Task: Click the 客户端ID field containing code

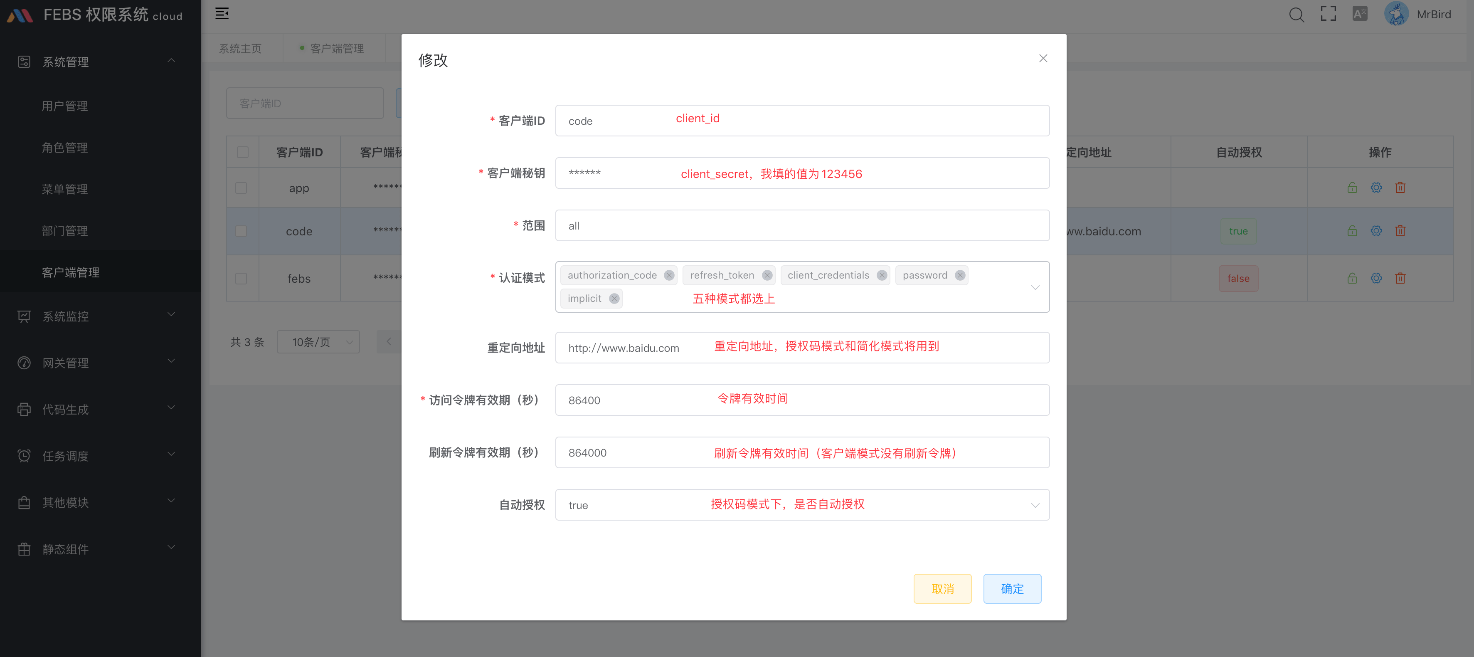Action: click(x=802, y=121)
